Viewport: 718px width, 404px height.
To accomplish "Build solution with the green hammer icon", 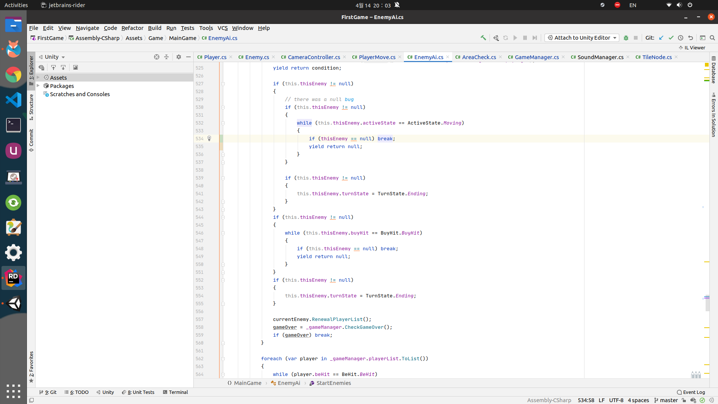I will pos(483,38).
